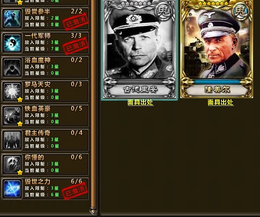Click the 已激活 stamp on 毁誉参半
Image resolution: width=260 pixels, height=217 pixels.
coord(75,22)
